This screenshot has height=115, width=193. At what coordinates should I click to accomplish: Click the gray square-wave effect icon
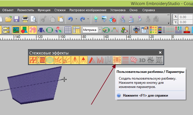pyautogui.click(x=109, y=60)
